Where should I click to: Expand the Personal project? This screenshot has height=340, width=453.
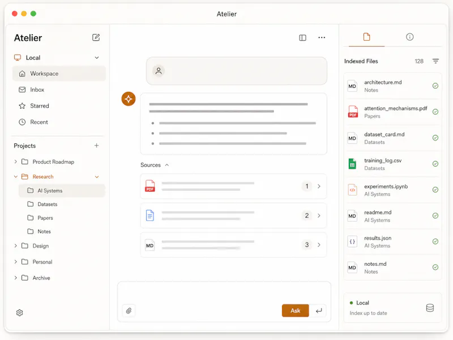tap(16, 262)
